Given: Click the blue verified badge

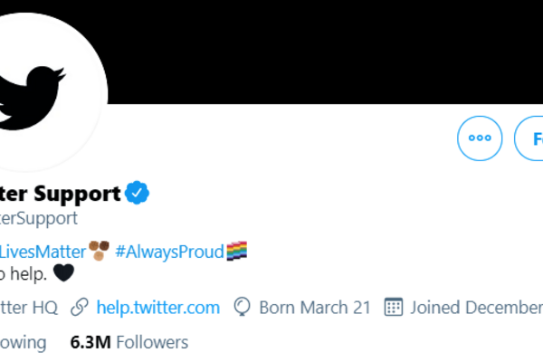Looking at the screenshot, I should pyautogui.click(x=138, y=193).
